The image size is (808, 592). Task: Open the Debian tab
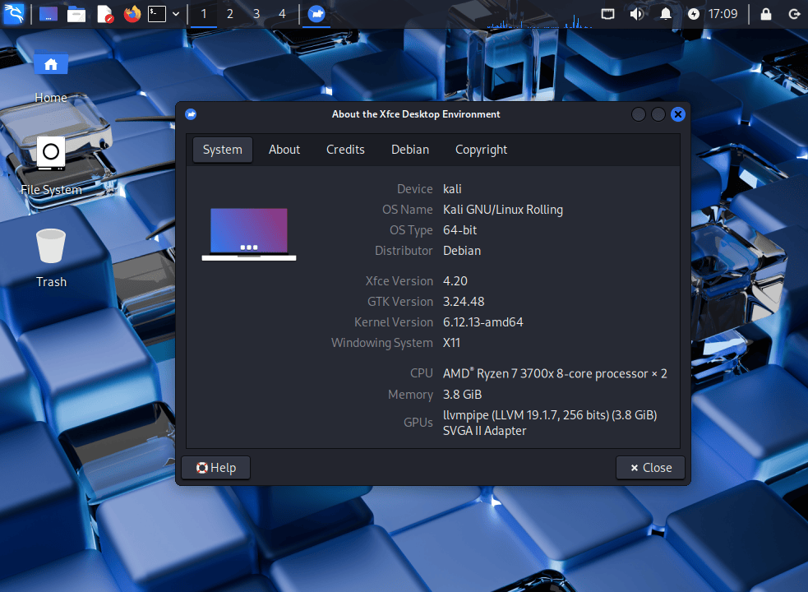[x=410, y=150]
